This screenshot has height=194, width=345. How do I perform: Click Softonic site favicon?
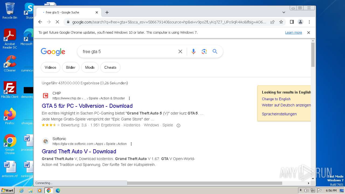[x=46, y=141]
